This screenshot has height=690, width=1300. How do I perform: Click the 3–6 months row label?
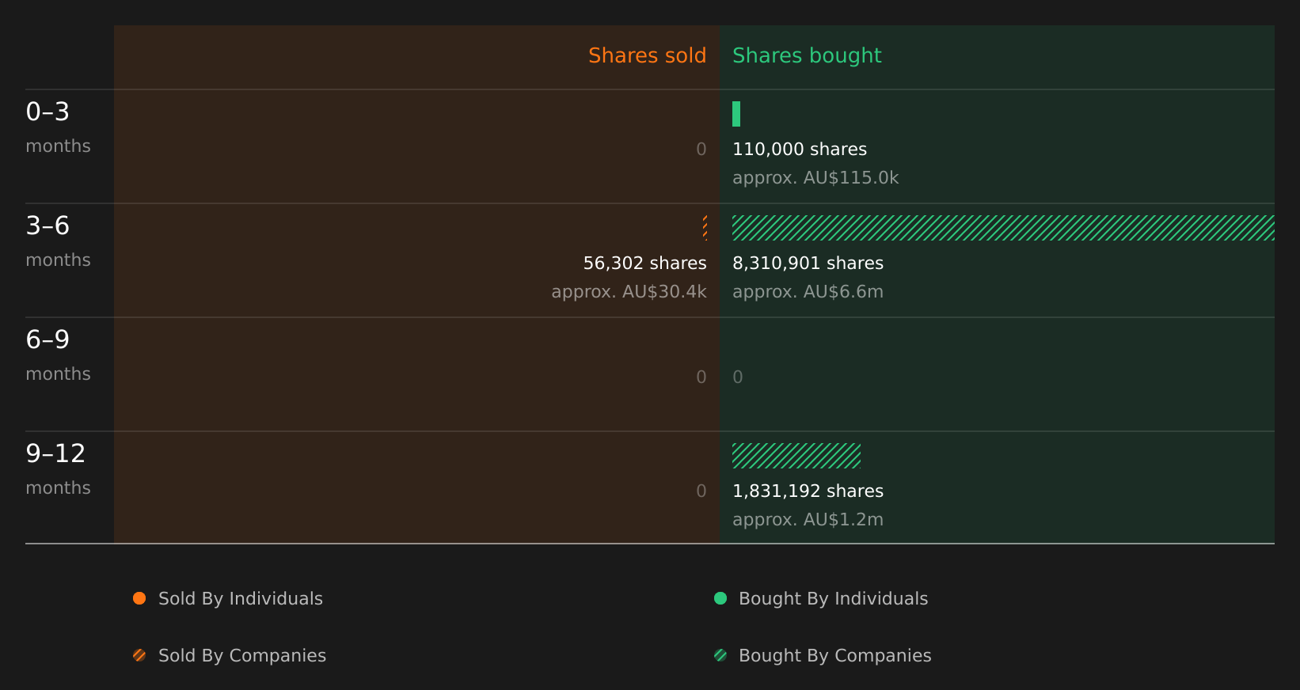pyautogui.click(x=58, y=241)
